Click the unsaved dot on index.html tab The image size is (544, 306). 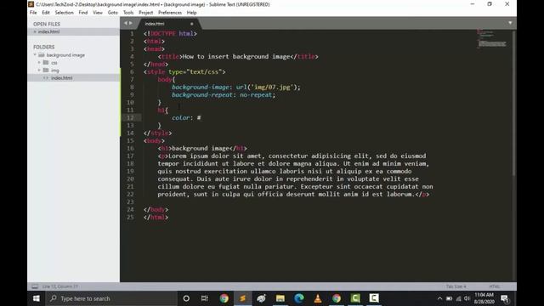(191, 24)
